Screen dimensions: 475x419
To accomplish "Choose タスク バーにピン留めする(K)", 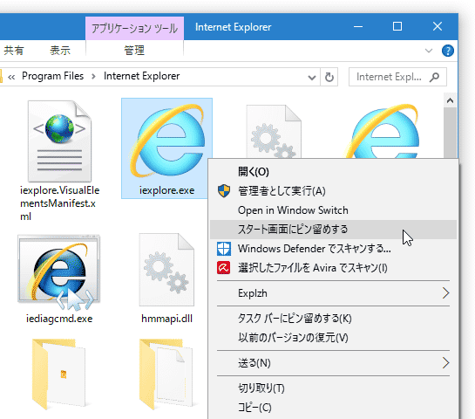I will click(x=333, y=319).
